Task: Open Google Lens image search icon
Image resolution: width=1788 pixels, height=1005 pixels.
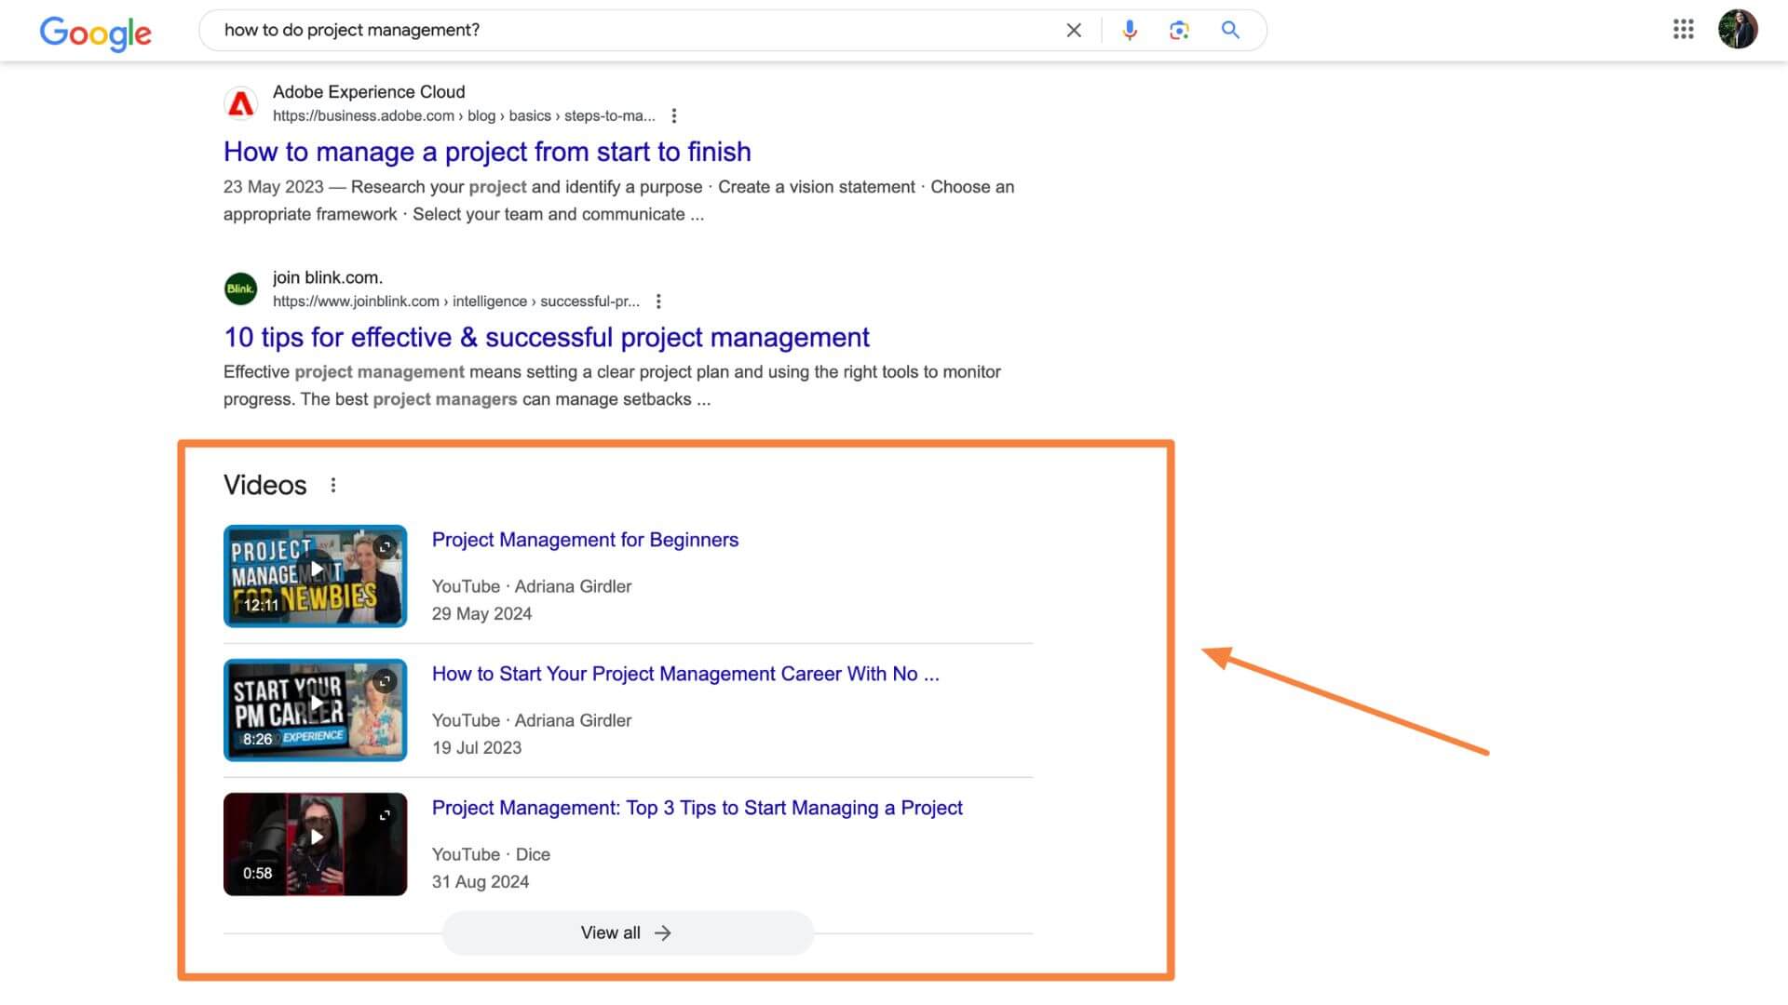Action: pyautogui.click(x=1179, y=31)
